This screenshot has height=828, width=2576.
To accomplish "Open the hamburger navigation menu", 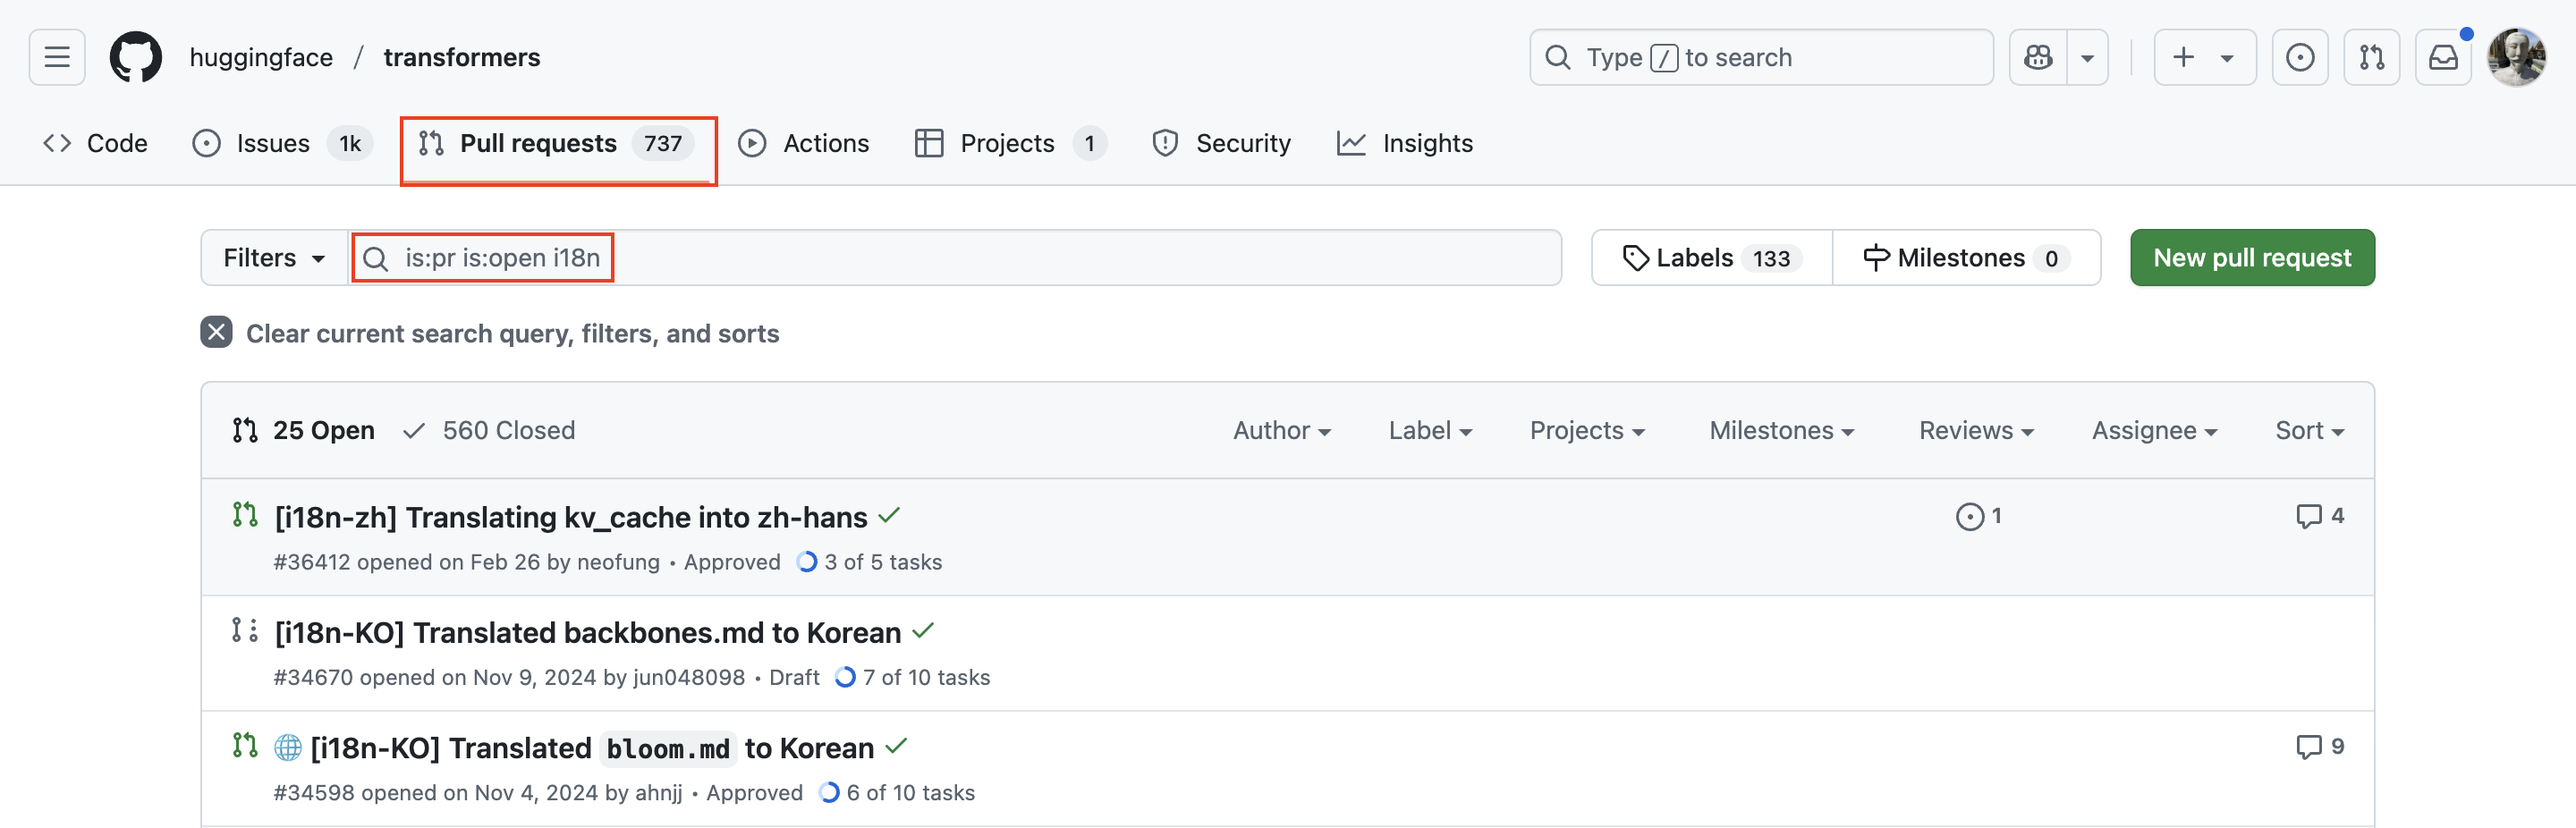I will 57,57.
